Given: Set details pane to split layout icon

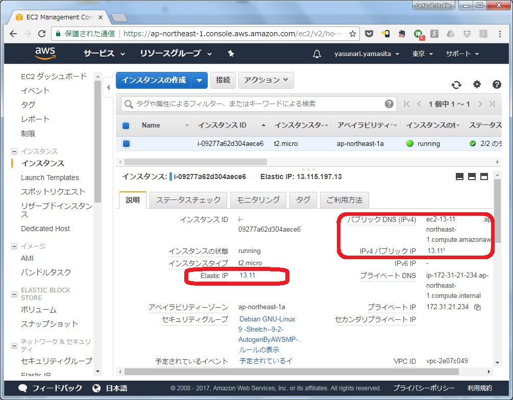Looking at the screenshot, I should pos(472,177).
